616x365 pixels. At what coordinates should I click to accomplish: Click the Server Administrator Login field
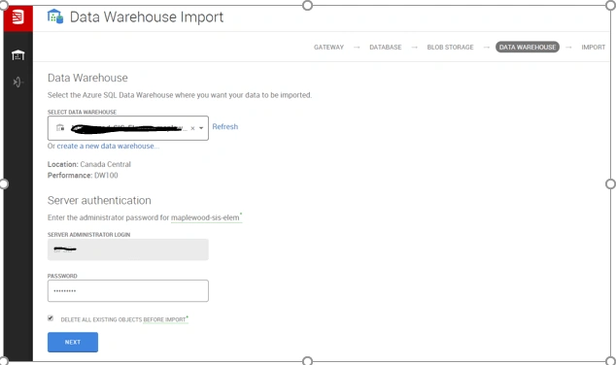[128, 249]
